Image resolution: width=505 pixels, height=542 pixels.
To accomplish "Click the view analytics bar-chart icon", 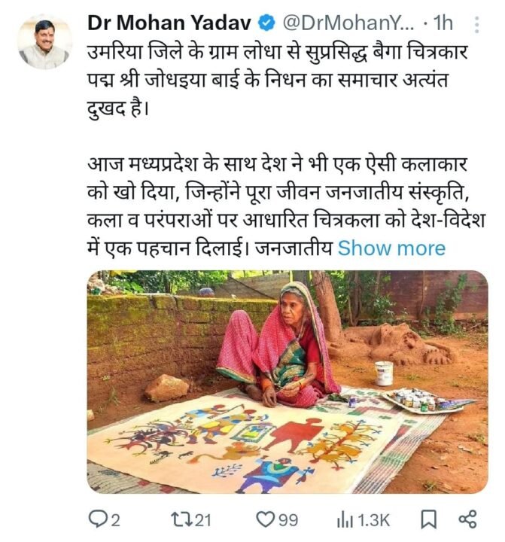I will pyautogui.click(x=345, y=519).
